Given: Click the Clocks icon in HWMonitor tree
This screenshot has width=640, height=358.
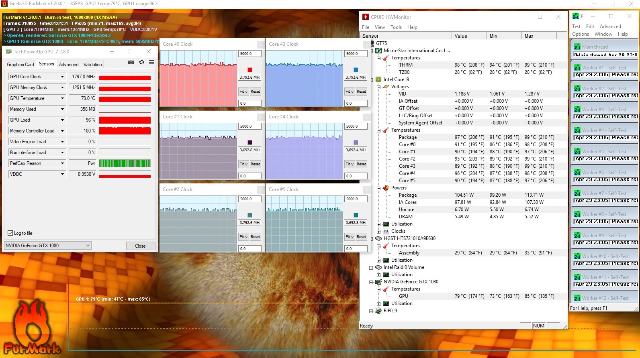Looking at the screenshot, I should pyautogui.click(x=386, y=231).
